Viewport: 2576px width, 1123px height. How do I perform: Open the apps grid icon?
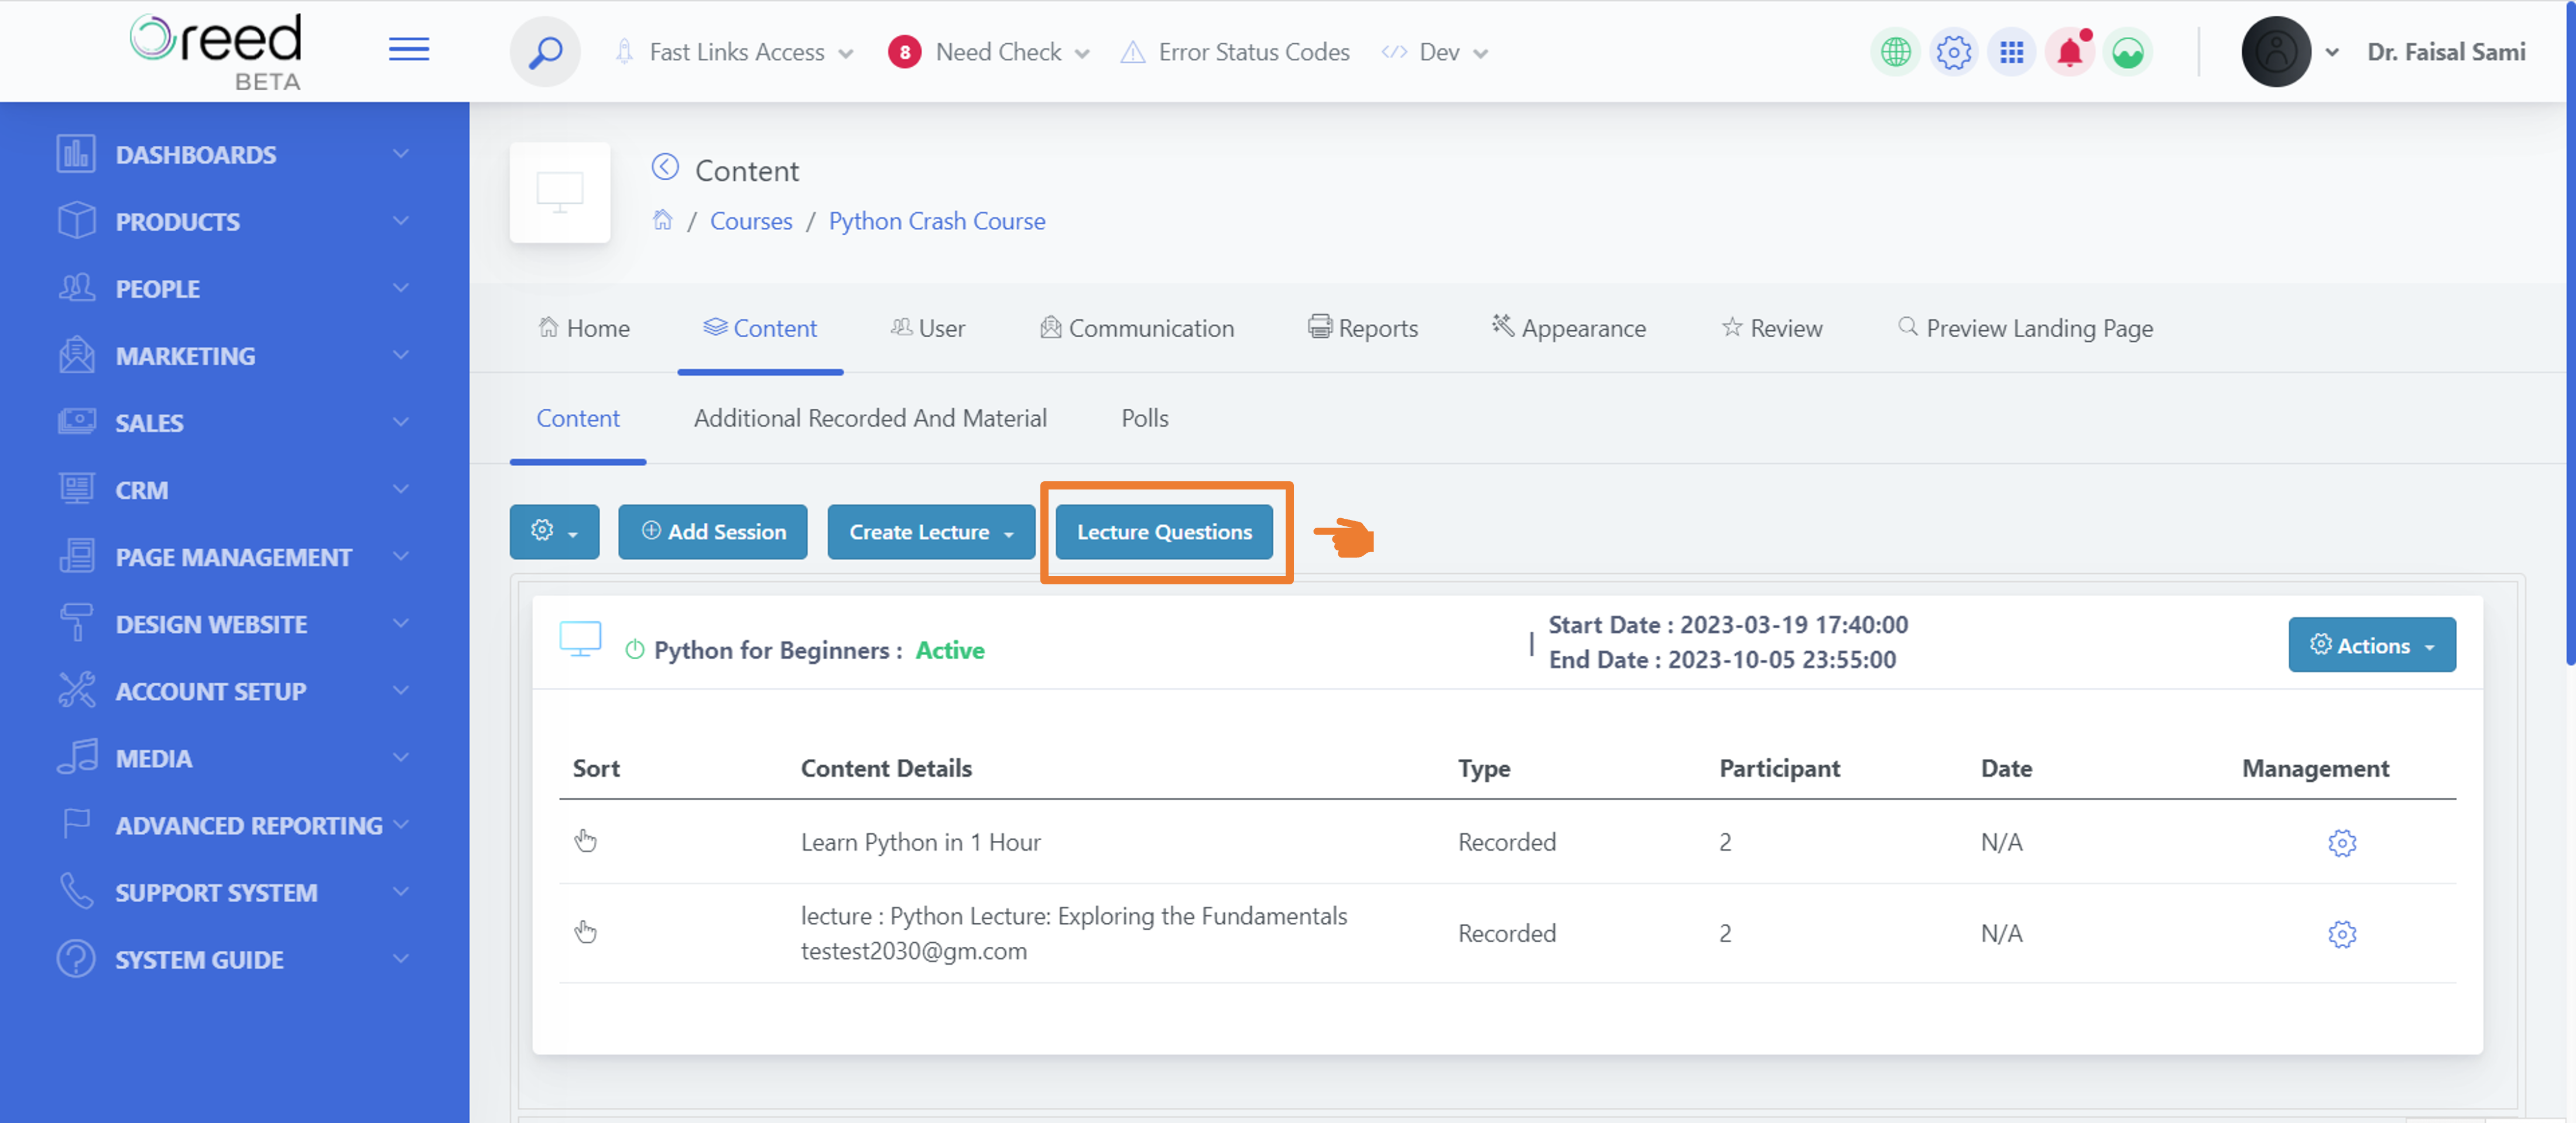point(2011,52)
